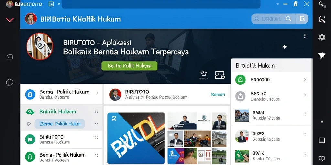This screenshot has width=331, height=165.
Task: Click green chat icon beside BIRUTOTO list row
Action: point(30,139)
